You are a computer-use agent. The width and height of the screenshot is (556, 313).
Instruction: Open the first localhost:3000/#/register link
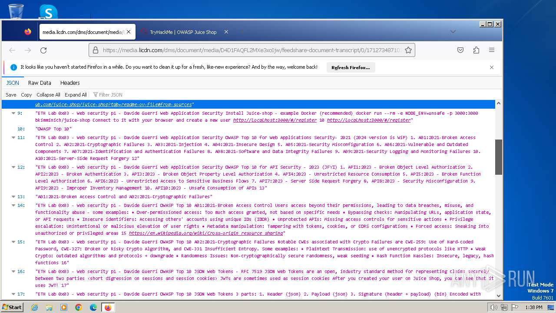coord(275,120)
